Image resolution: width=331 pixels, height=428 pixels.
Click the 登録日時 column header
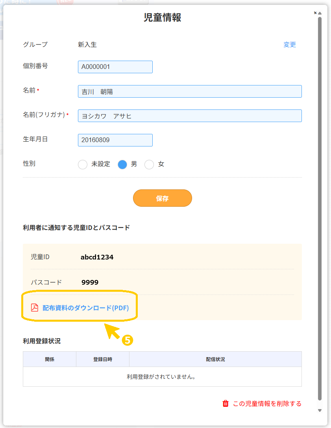pos(103,359)
